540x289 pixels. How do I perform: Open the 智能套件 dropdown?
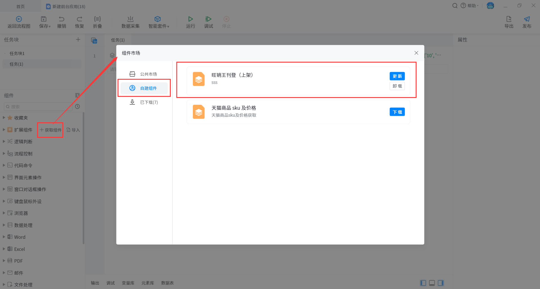pyautogui.click(x=159, y=22)
